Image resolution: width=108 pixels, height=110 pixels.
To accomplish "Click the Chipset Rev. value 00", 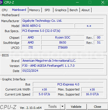I will click(x=99, y=37).
